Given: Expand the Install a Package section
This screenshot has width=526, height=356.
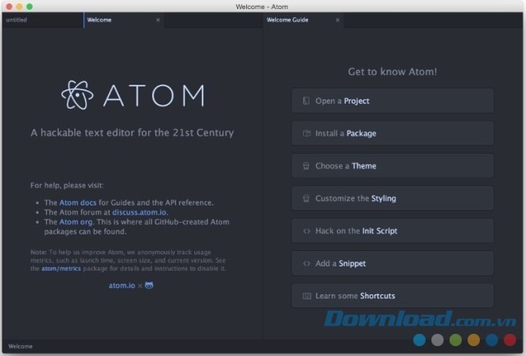Looking at the screenshot, I should pyautogui.click(x=393, y=133).
